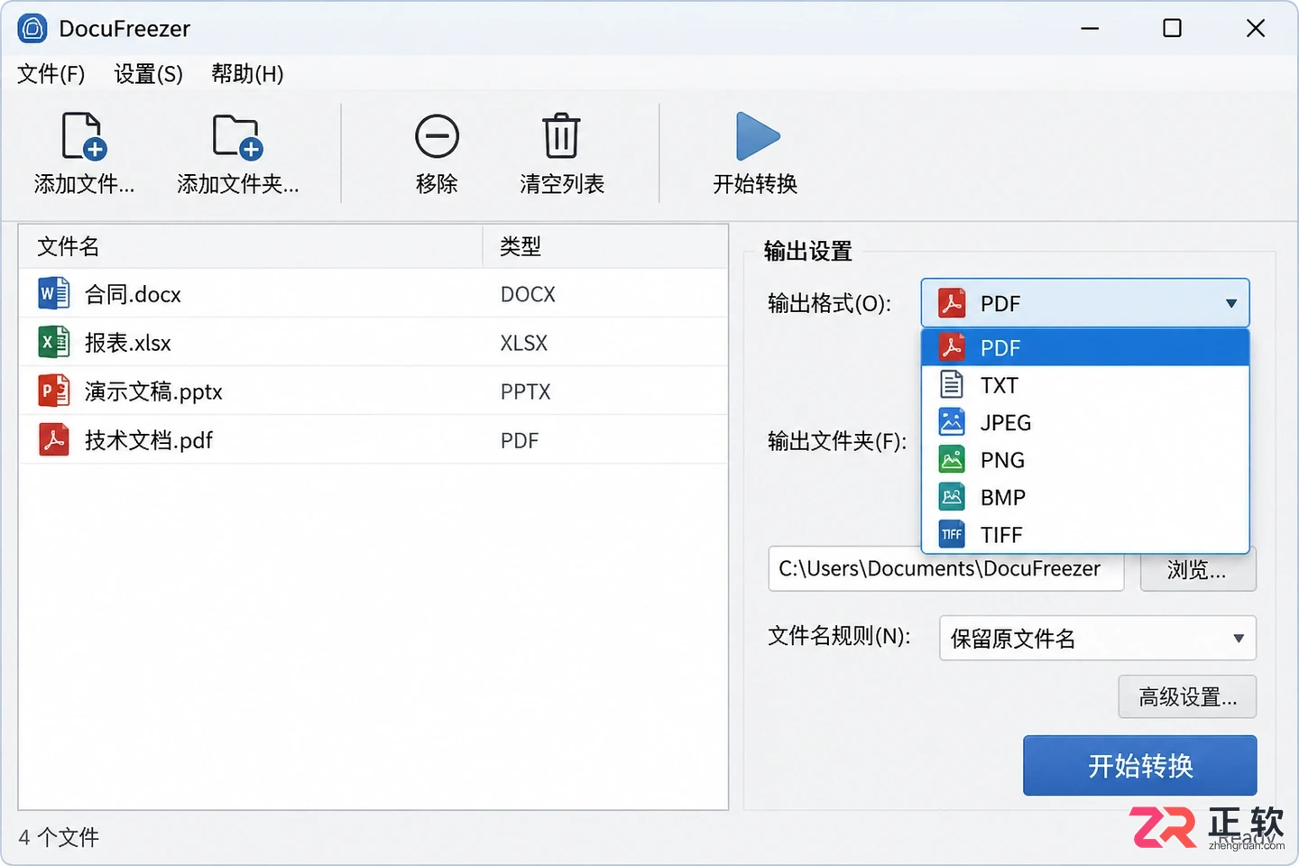Sort the list by 类型 column header
The height and width of the screenshot is (866, 1299).
605,246
